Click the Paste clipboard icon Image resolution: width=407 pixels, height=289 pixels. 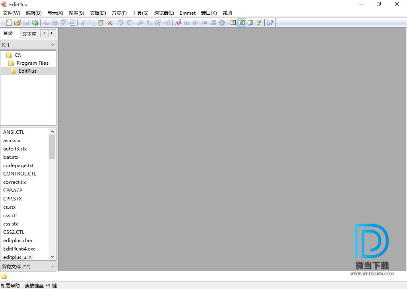click(x=101, y=23)
